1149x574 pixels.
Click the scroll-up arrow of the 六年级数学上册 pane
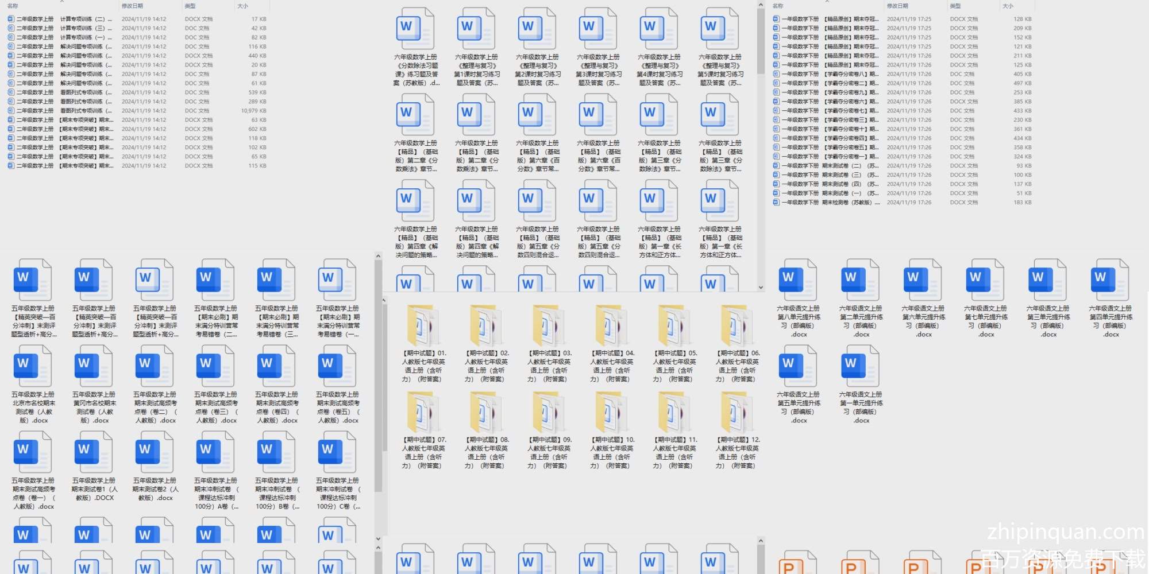click(761, 5)
